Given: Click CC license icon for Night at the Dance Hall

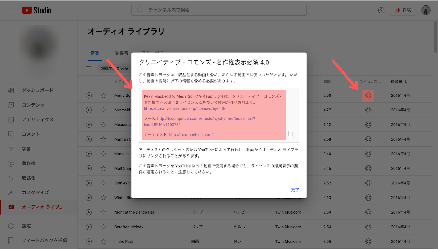Looking at the screenshot, I should (x=368, y=212).
